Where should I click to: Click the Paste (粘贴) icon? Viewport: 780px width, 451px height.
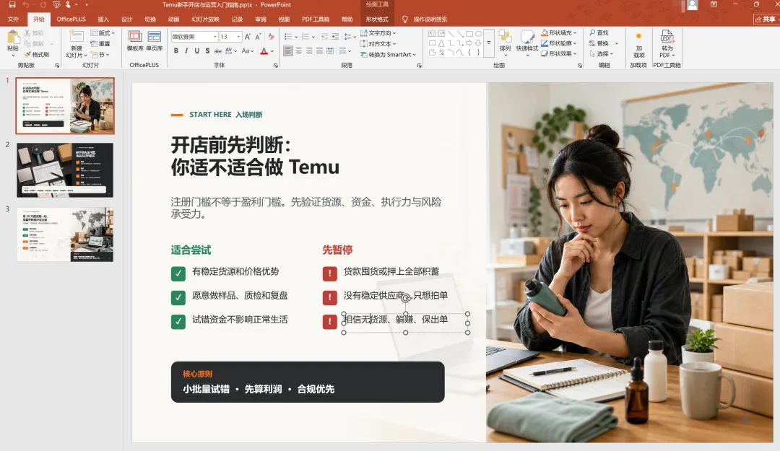[13, 38]
